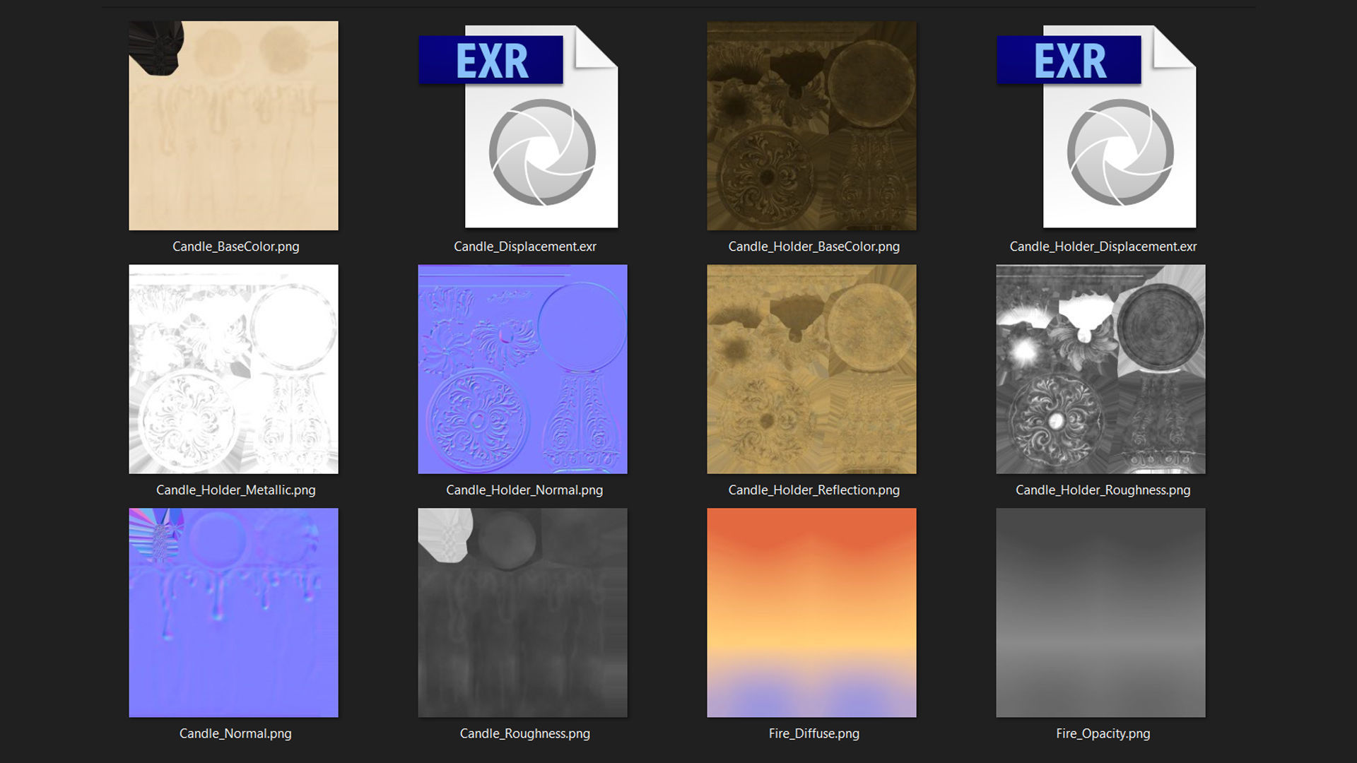Viewport: 1357px width, 763px height.
Task: Select the Candle_Roughness.png thumbnail
Action: pos(522,613)
